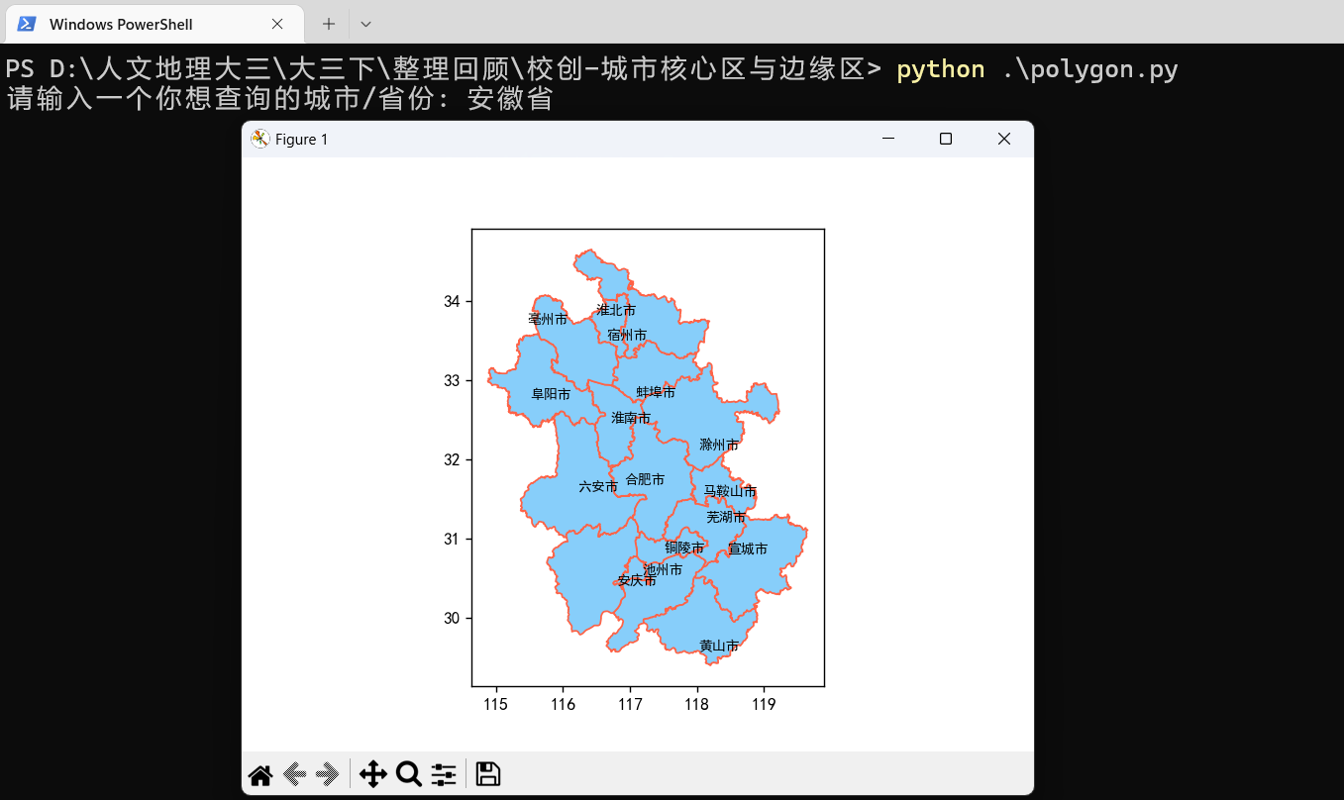Click the x-axis tick label 117
The height and width of the screenshot is (800, 1344).
coord(630,705)
